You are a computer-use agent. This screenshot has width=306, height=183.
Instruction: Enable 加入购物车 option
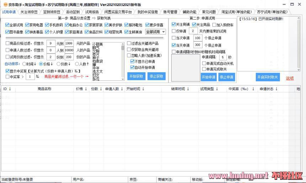[214, 25]
